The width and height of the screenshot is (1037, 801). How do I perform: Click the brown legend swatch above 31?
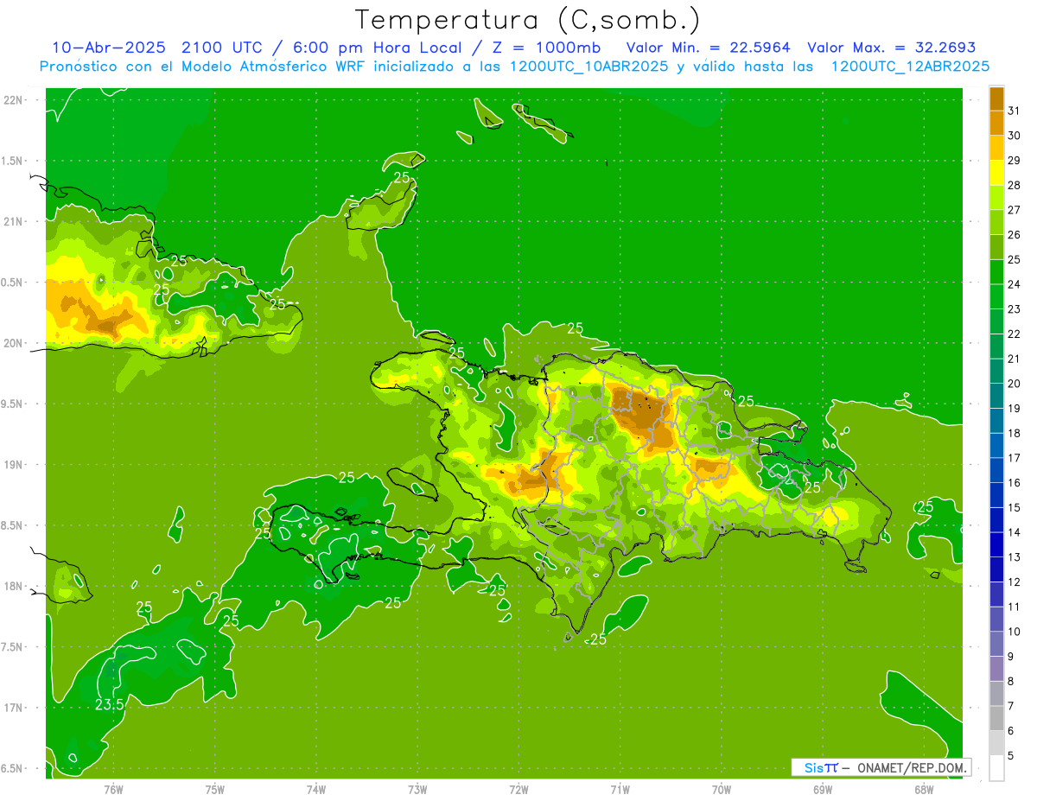tap(996, 98)
